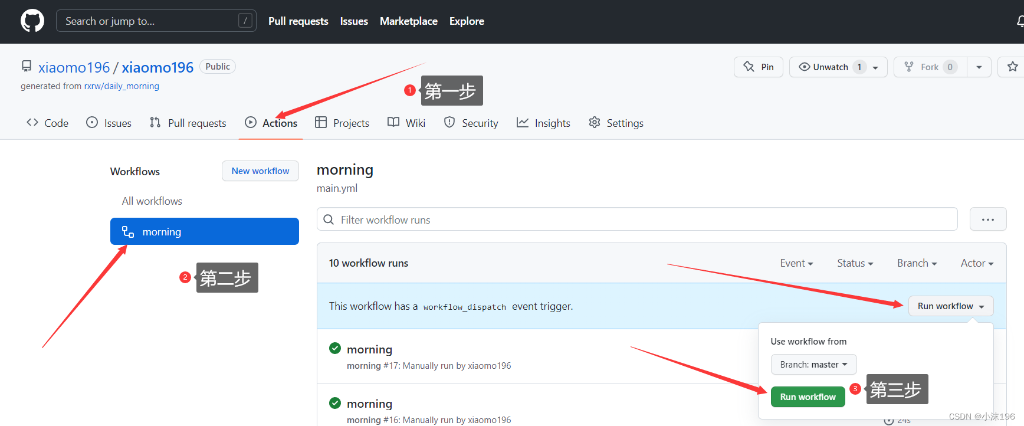Click the workflow_dispatch code text

(465, 307)
